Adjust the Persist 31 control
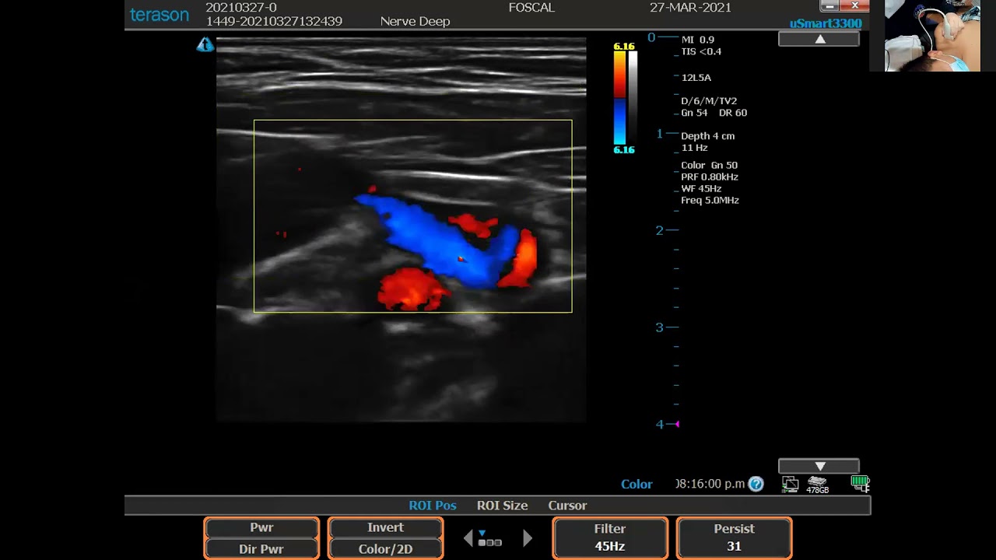This screenshot has height=560, width=996. pos(734,538)
